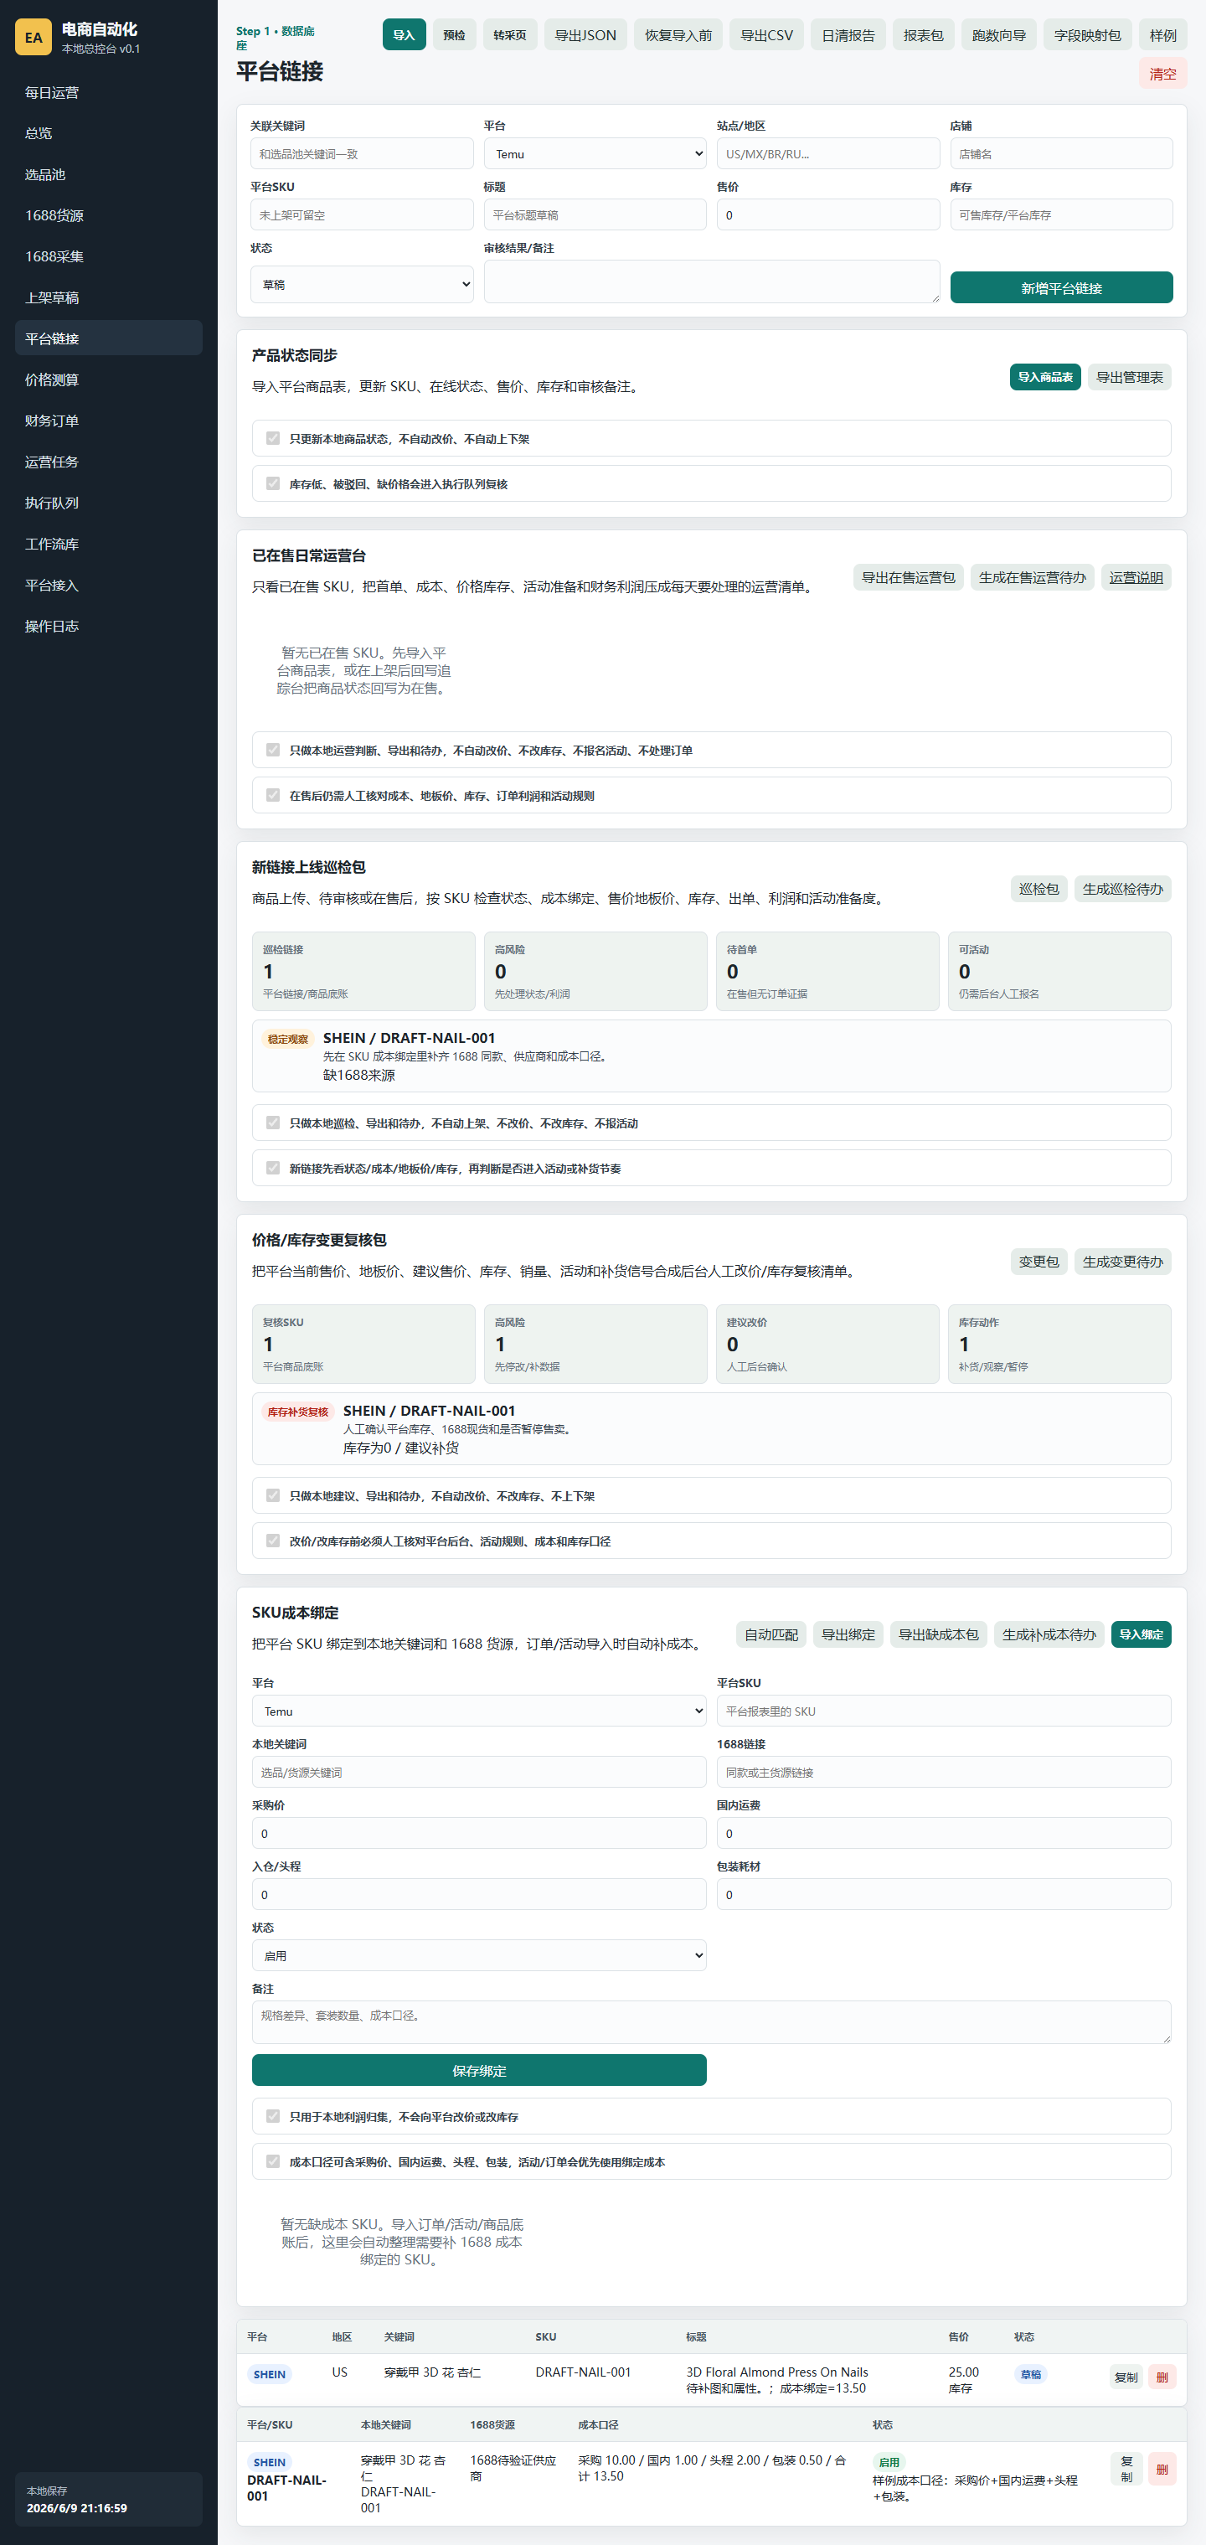Viewport: 1206px width, 2545px height.
Task: Click the 关联关键词 input field
Action: 362,153
